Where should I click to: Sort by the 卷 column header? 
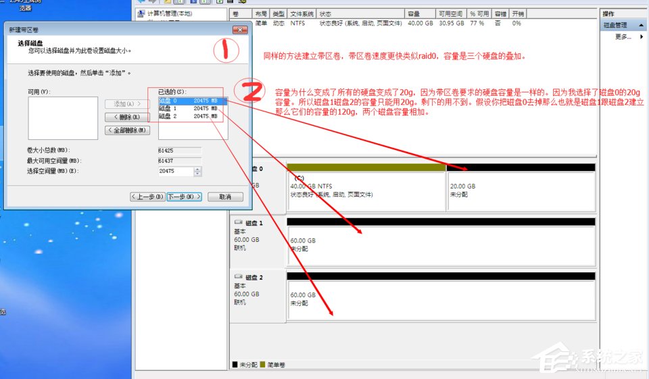pos(241,14)
